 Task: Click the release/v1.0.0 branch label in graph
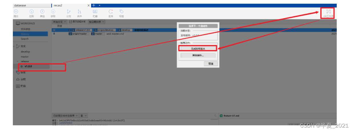82,30
